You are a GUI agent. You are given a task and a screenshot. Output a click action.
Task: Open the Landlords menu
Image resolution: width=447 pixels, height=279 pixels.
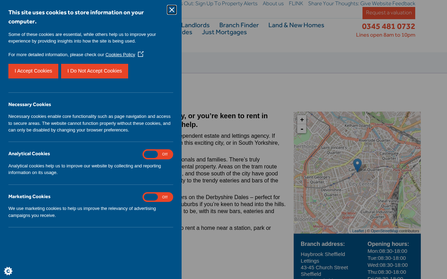point(195,25)
